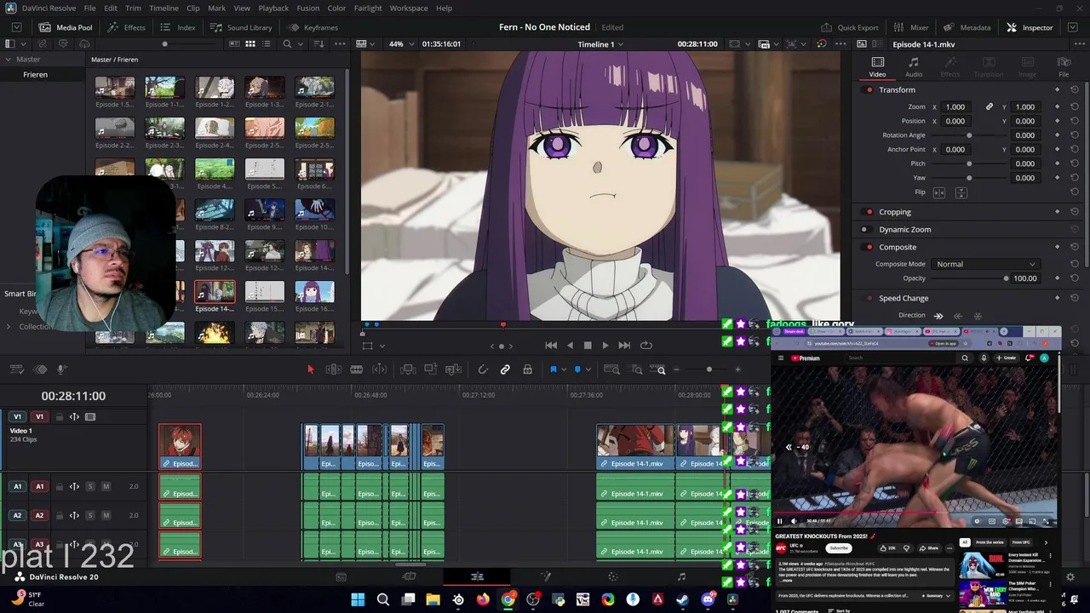Click Full Extent Zoom icon
The image size is (1090, 613).
click(x=611, y=370)
